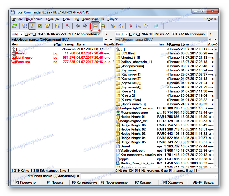Sort right panel by Размер column

[x=173, y=44]
